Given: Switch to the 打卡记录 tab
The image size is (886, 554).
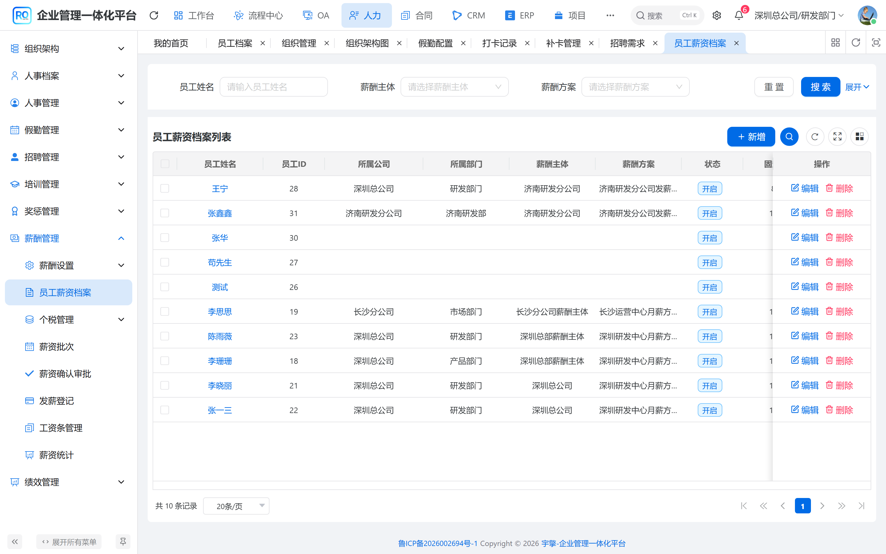Looking at the screenshot, I should (499, 43).
